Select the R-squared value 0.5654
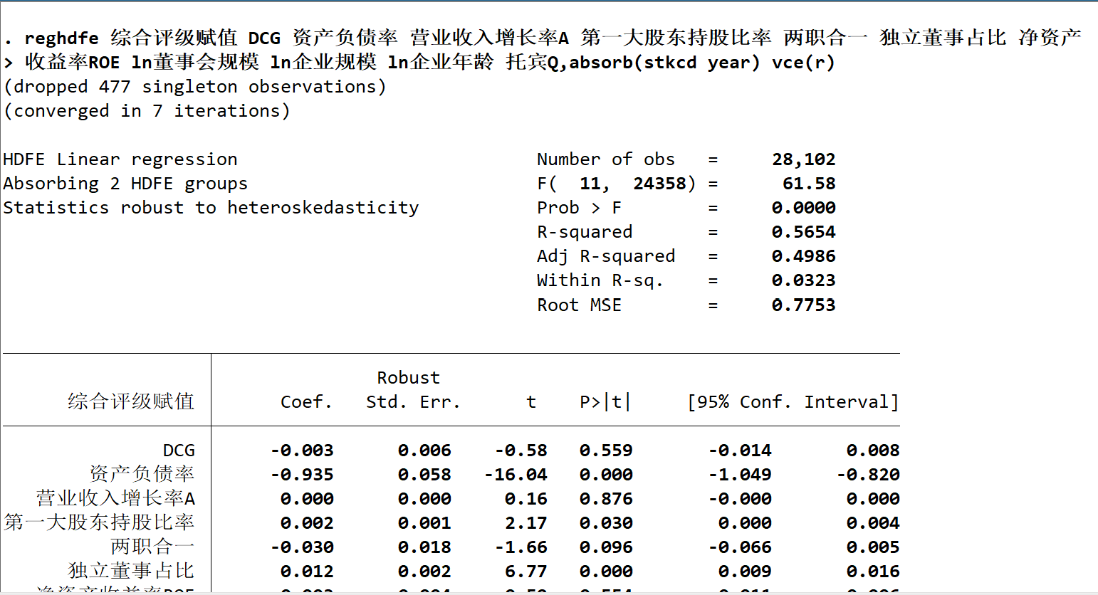The width and height of the screenshot is (1098, 595). coord(804,232)
